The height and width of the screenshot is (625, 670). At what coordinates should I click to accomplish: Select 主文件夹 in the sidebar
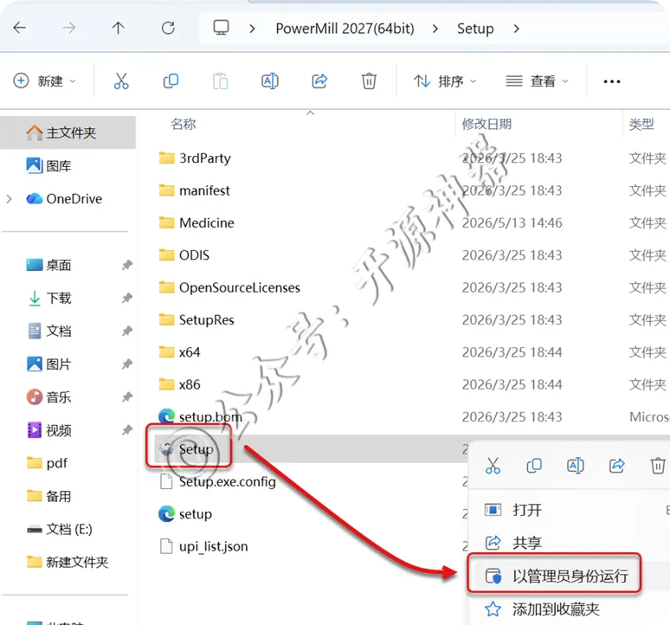68,132
